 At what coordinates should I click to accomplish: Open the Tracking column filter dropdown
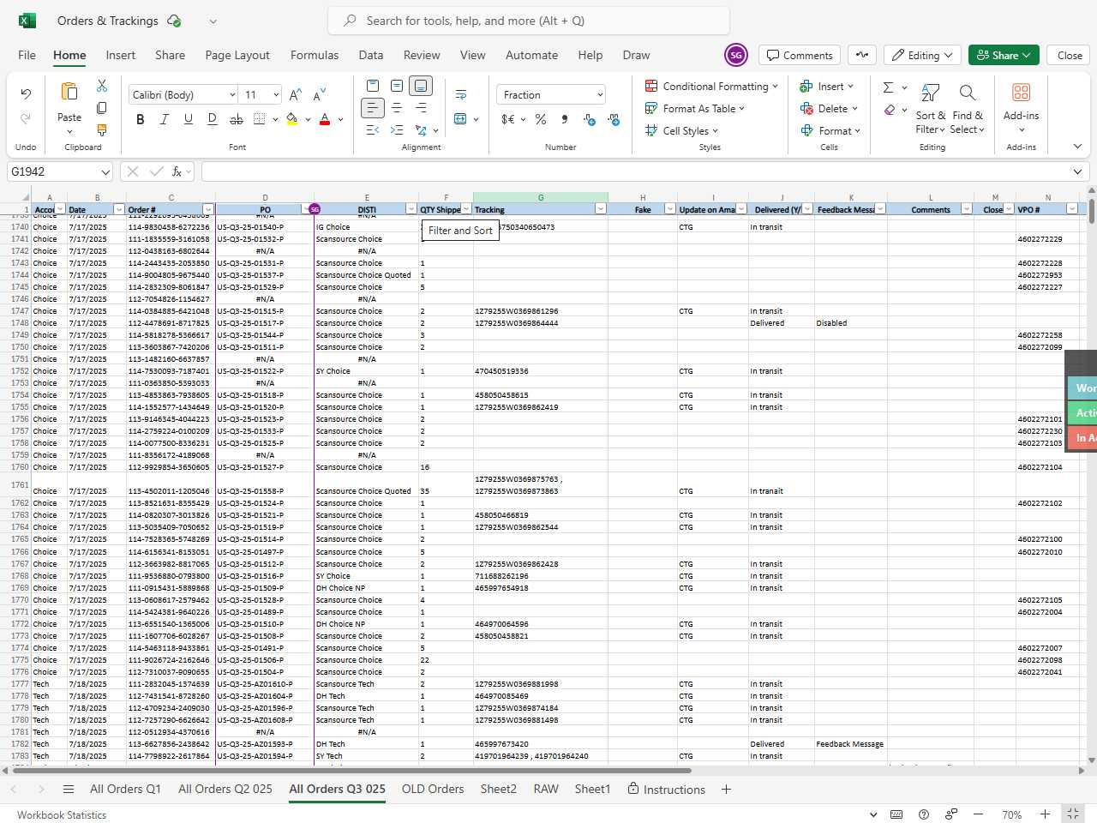pyautogui.click(x=600, y=209)
